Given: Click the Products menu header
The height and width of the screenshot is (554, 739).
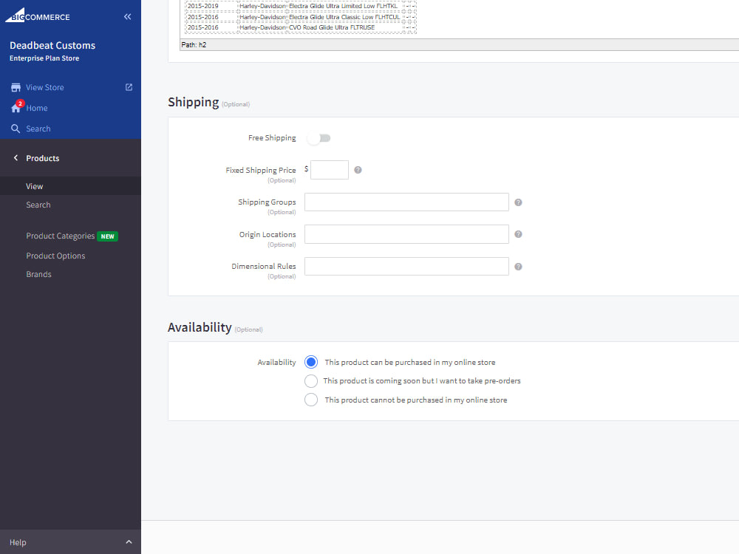Looking at the screenshot, I should 42,158.
